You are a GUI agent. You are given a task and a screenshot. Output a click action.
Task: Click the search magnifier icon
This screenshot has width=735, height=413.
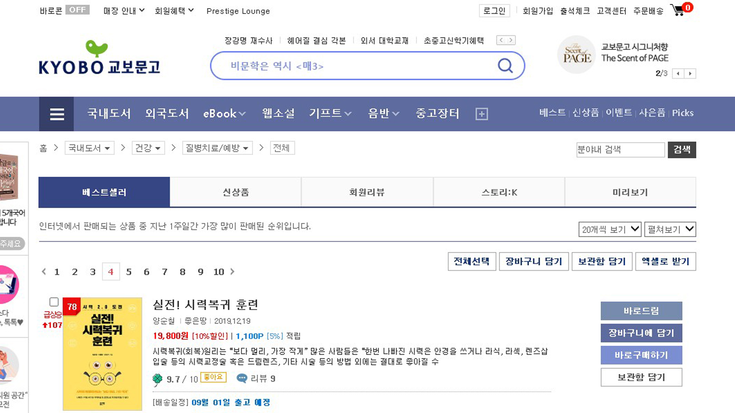(505, 66)
